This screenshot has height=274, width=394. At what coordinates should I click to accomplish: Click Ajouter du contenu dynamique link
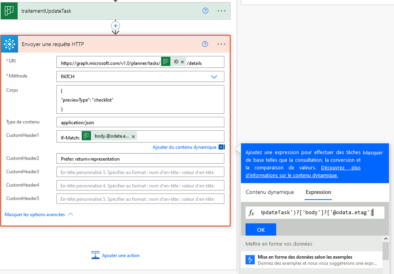tap(185, 147)
